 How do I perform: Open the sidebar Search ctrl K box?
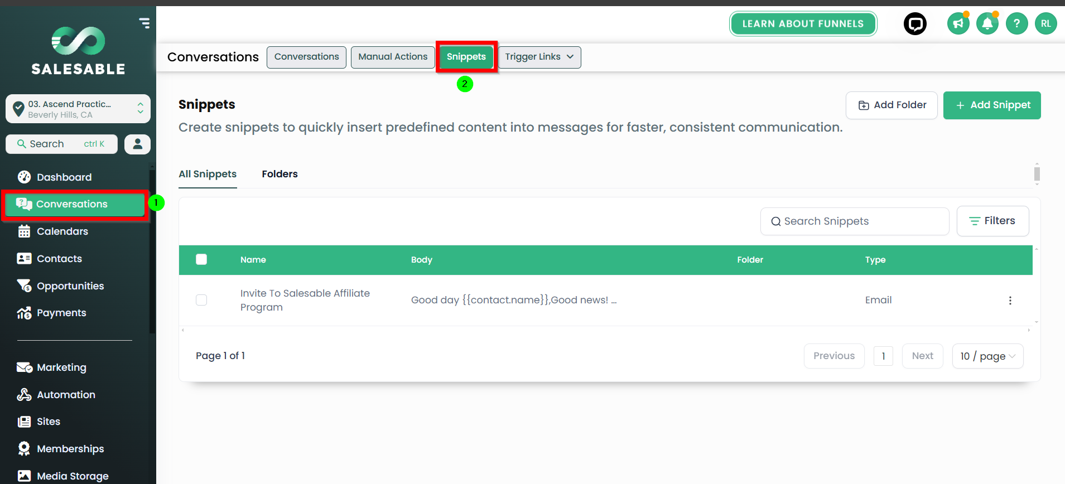(x=61, y=144)
